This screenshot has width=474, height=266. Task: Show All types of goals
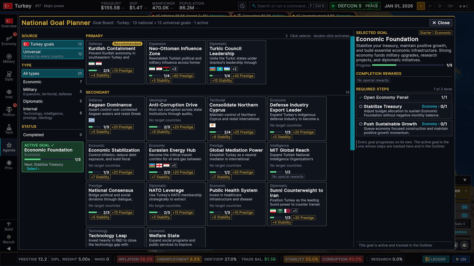click(x=52, y=73)
